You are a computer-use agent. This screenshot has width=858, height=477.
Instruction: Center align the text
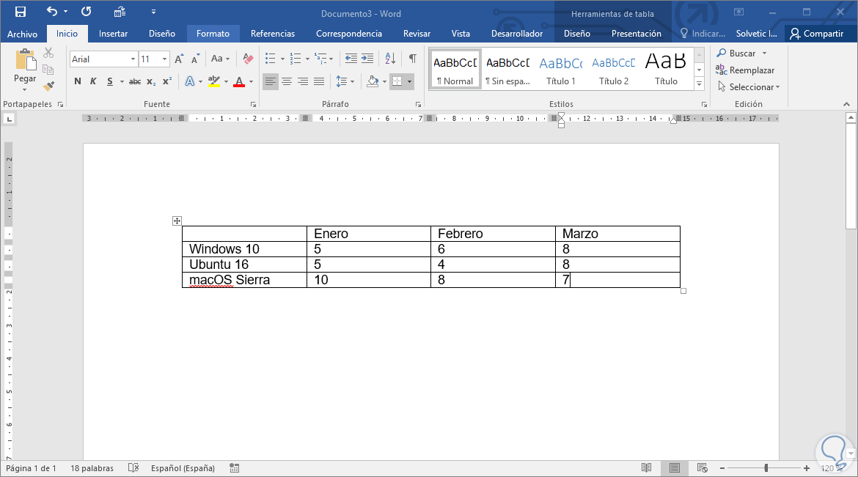287,81
